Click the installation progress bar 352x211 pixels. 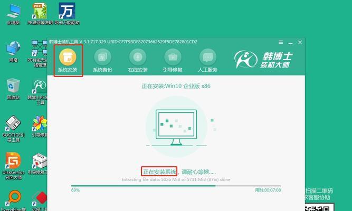point(176,186)
